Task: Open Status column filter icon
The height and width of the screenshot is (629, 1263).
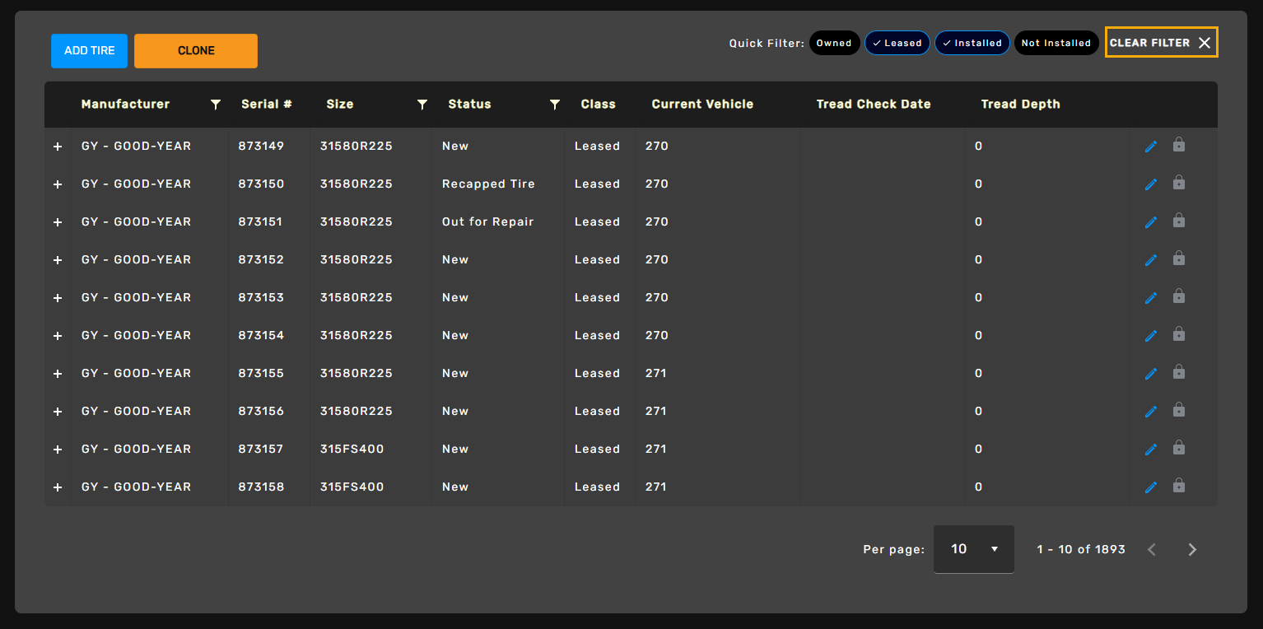Action: (555, 105)
